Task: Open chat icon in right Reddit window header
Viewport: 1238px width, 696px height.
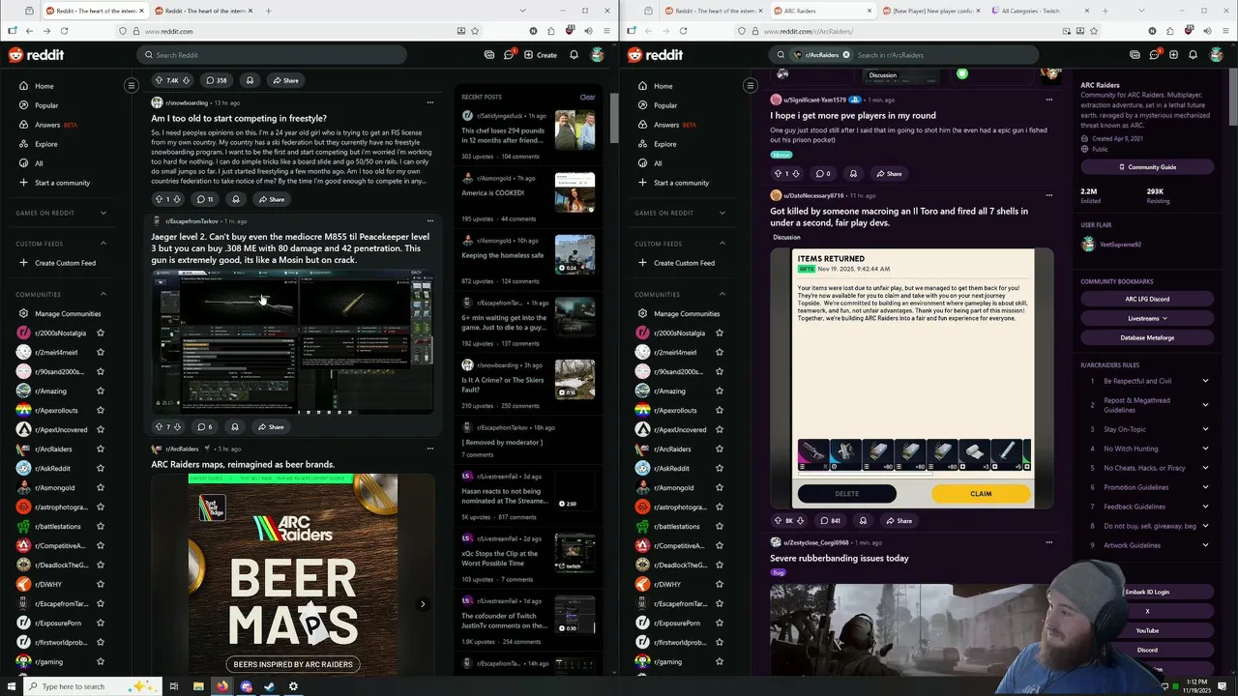Action: [1154, 55]
